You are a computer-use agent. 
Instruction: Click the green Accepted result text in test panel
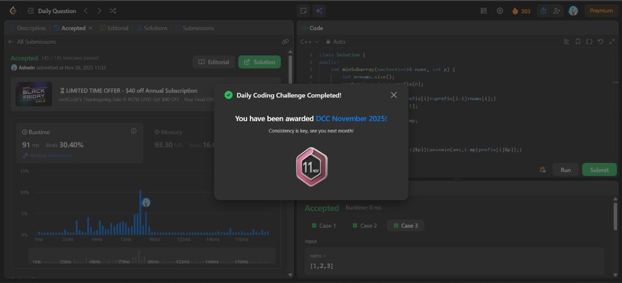(x=322, y=208)
